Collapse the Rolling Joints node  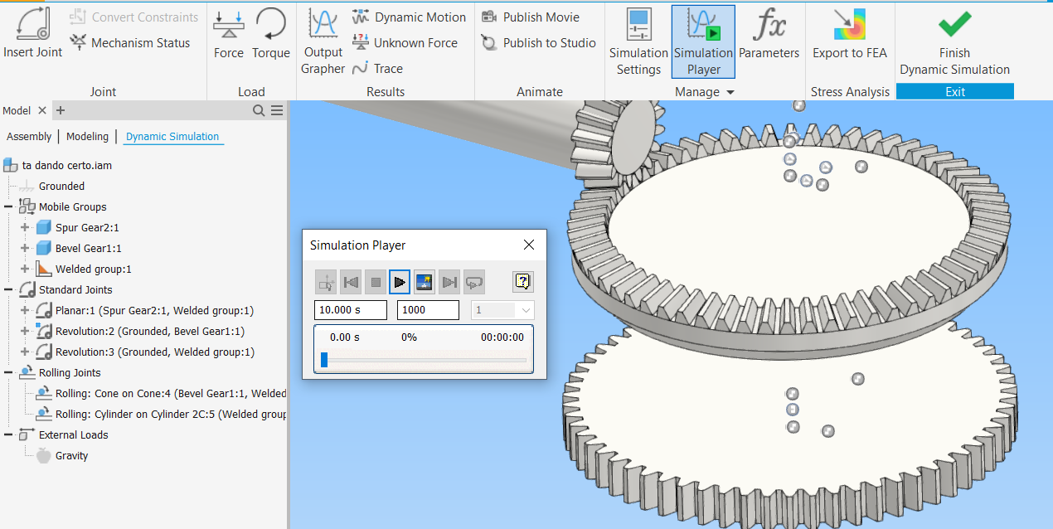7,372
